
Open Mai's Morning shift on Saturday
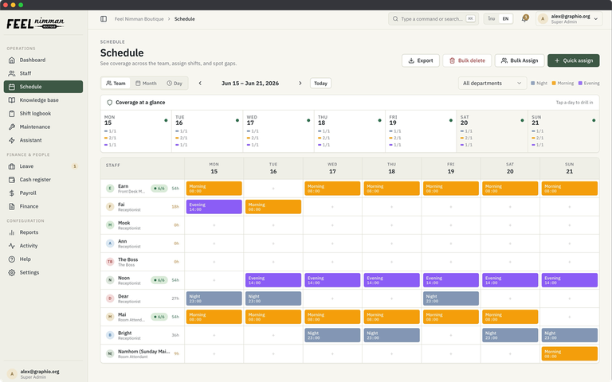[x=510, y=317]
